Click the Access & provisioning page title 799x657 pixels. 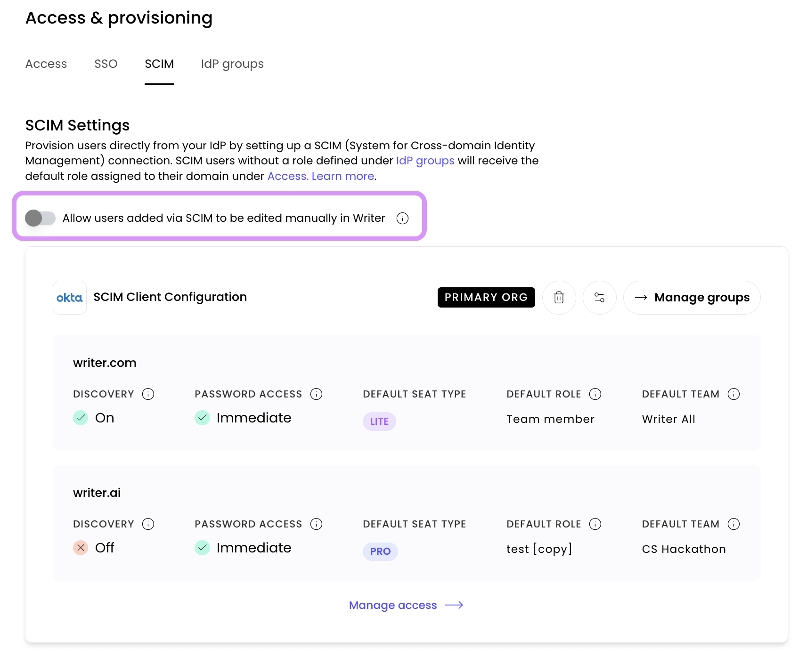[x=119, y=18]
